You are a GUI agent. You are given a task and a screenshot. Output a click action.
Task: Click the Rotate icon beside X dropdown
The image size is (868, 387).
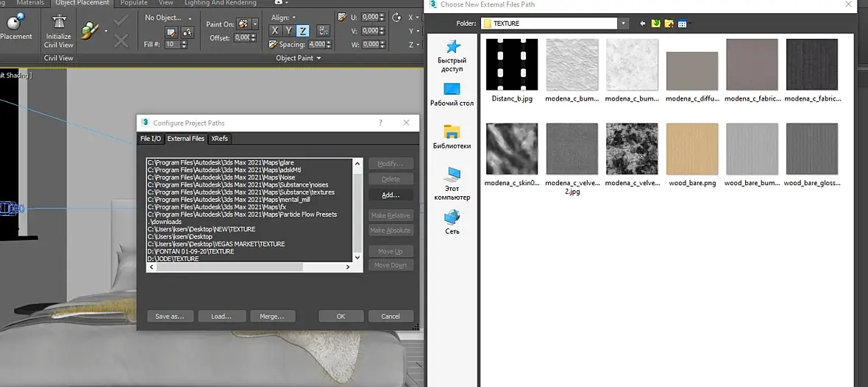point(396,17)
